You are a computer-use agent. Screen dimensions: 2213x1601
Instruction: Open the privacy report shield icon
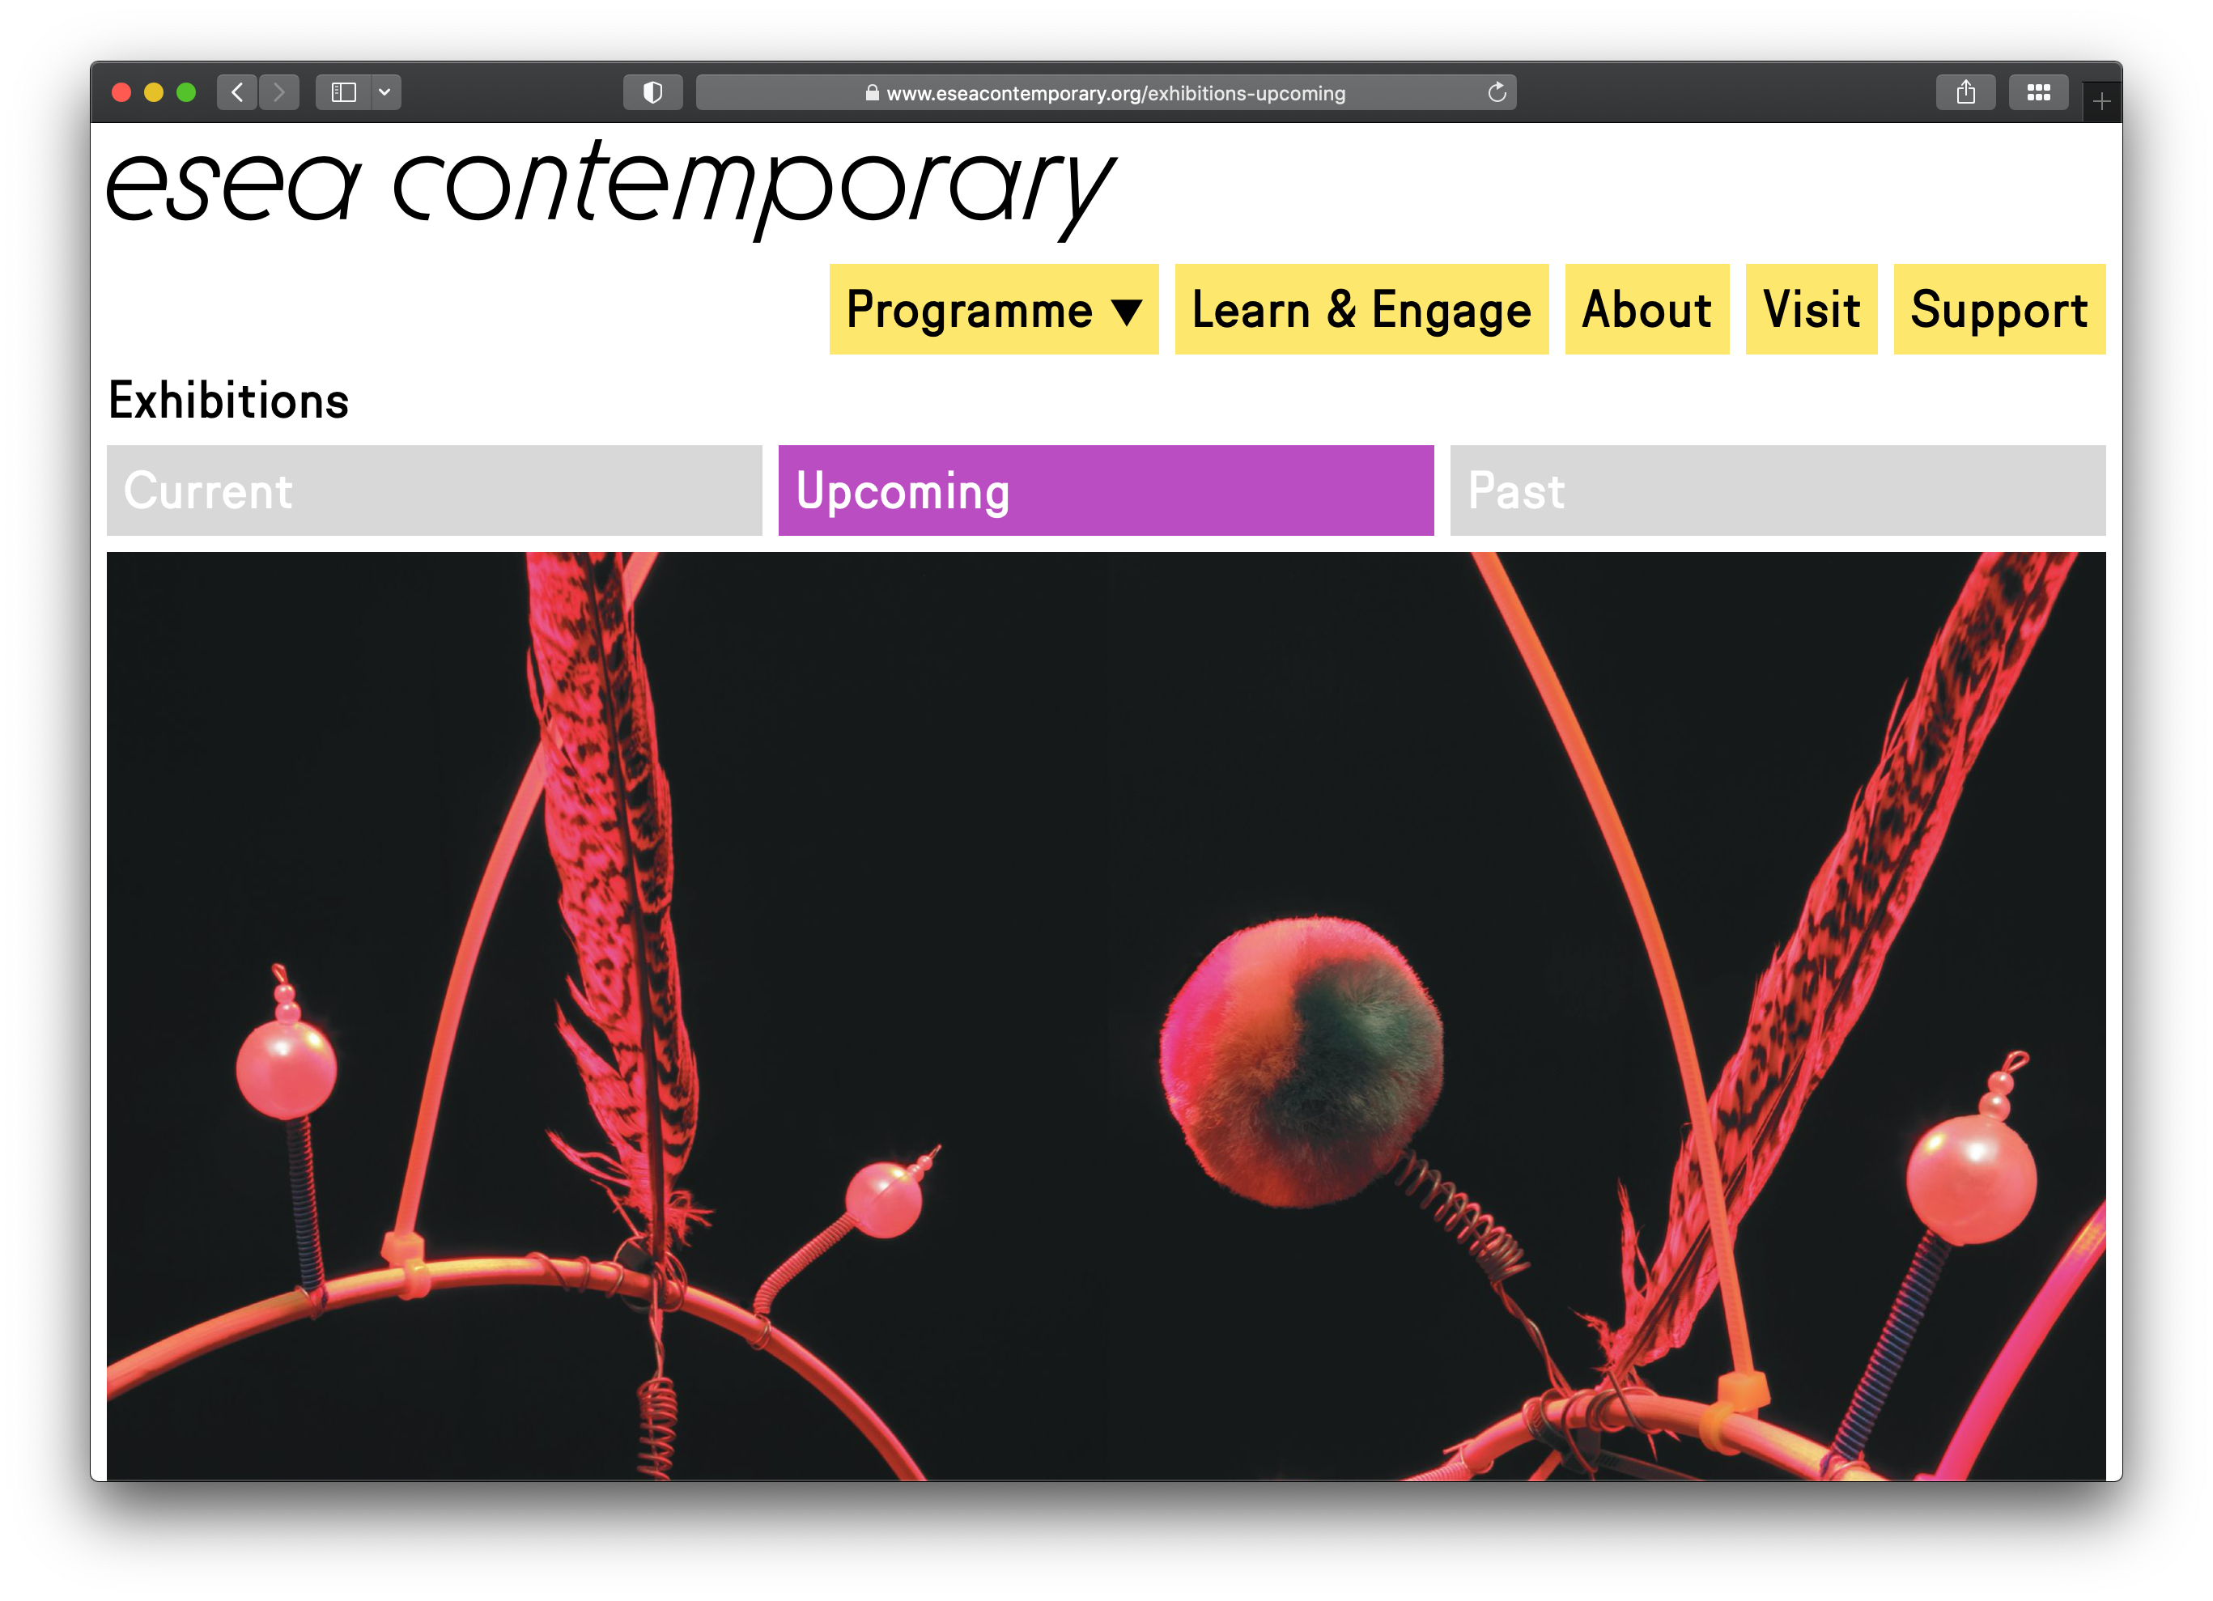point(652,93)
